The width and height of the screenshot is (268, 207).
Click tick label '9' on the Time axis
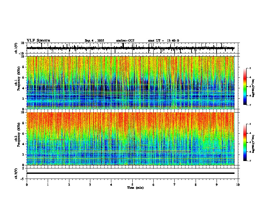(217, 185)
